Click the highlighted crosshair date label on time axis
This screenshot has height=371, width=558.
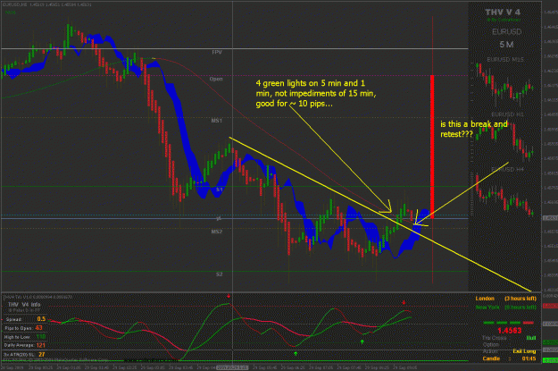(232, 367)
